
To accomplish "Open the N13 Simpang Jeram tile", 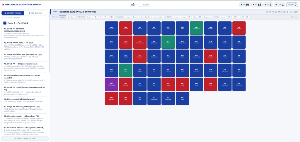I will (x=140, y=42).
